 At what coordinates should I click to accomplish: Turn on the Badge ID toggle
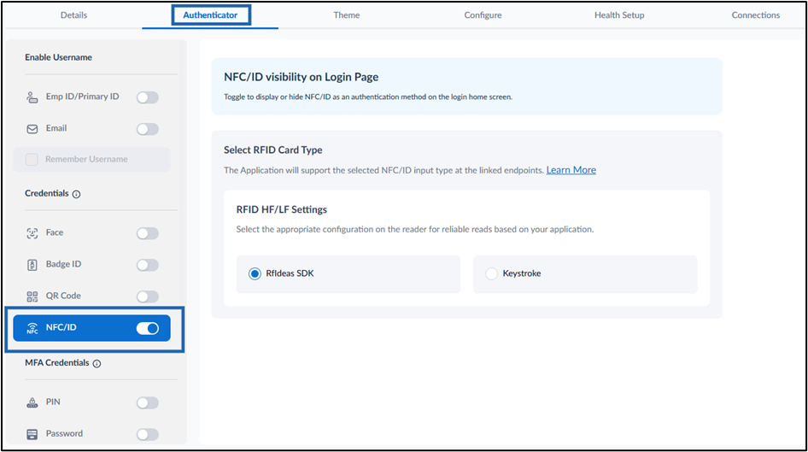tap(148, 265)
